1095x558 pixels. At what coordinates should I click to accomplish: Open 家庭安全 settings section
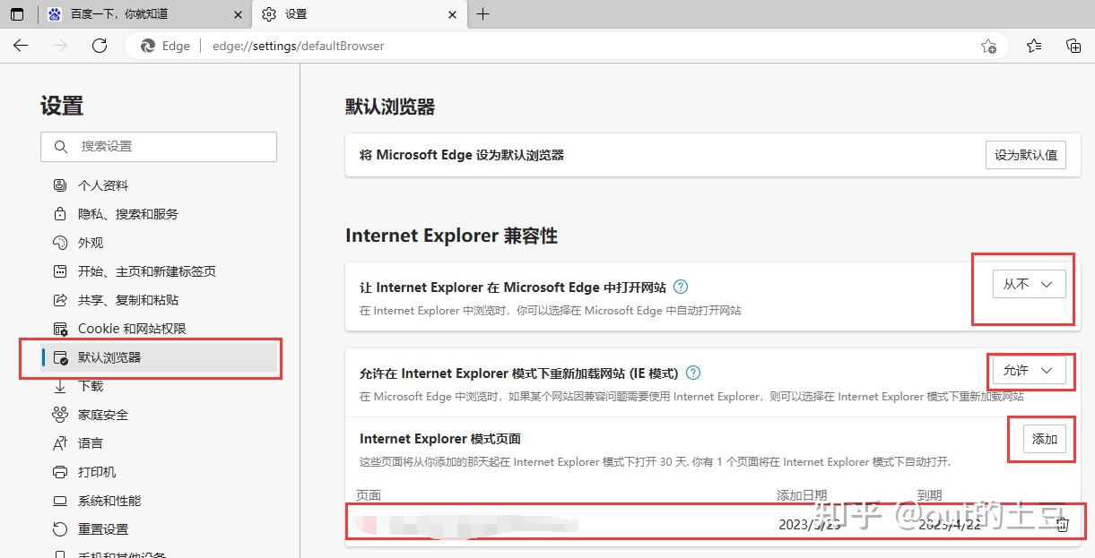[x=103, y=415]
